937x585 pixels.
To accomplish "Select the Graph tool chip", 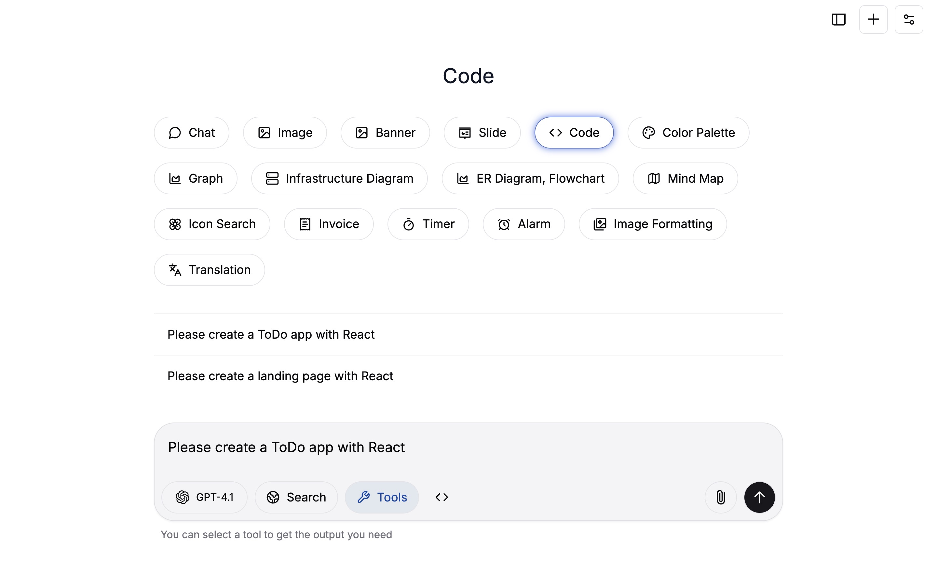I will tap(196, 178).
